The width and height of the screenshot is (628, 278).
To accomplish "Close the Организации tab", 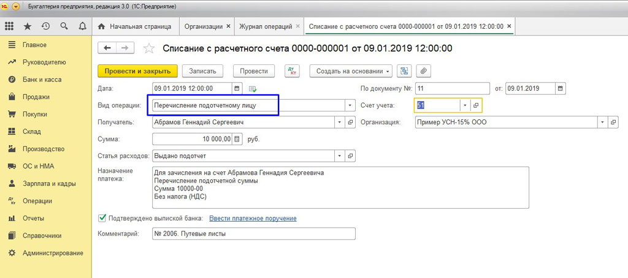I will tap(229, 27).
